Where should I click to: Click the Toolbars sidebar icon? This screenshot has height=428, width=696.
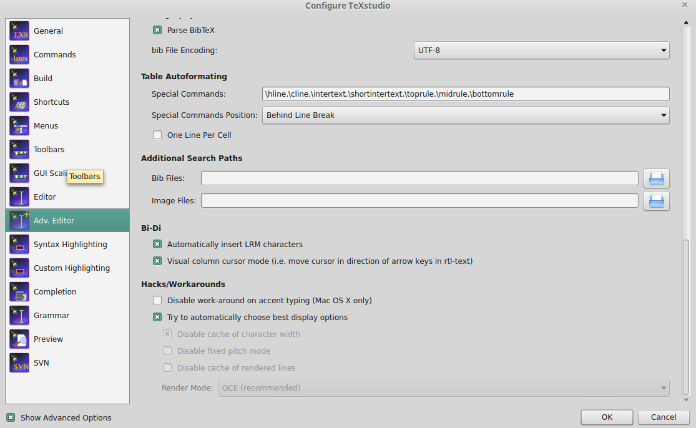coord(19,150)
